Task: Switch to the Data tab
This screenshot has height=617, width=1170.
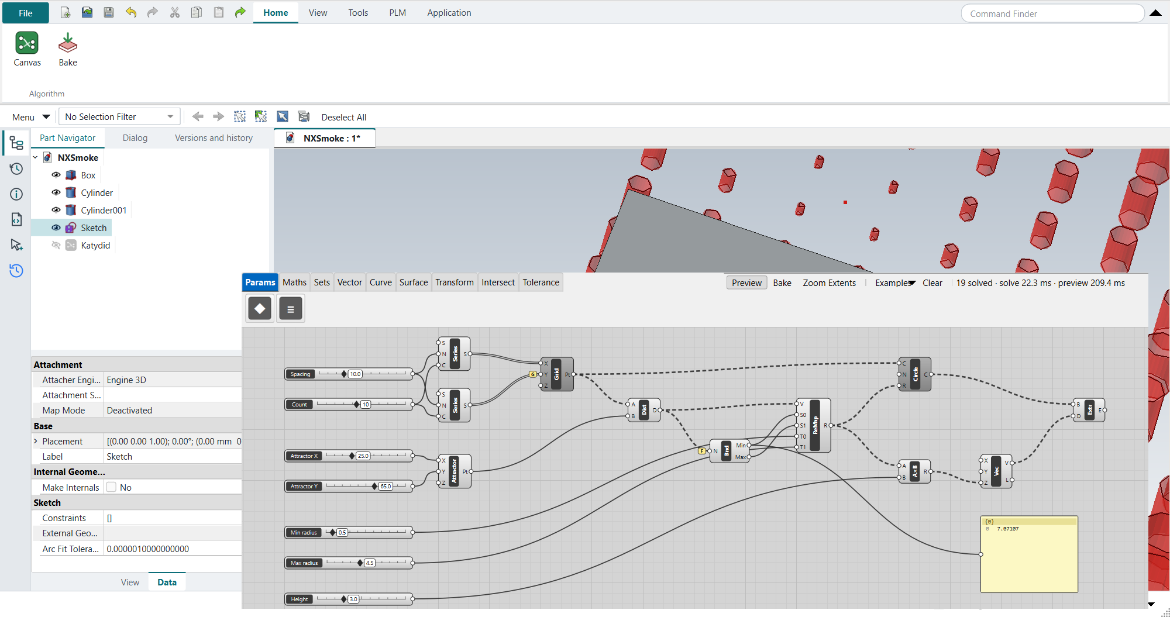Action: (167, 582)
